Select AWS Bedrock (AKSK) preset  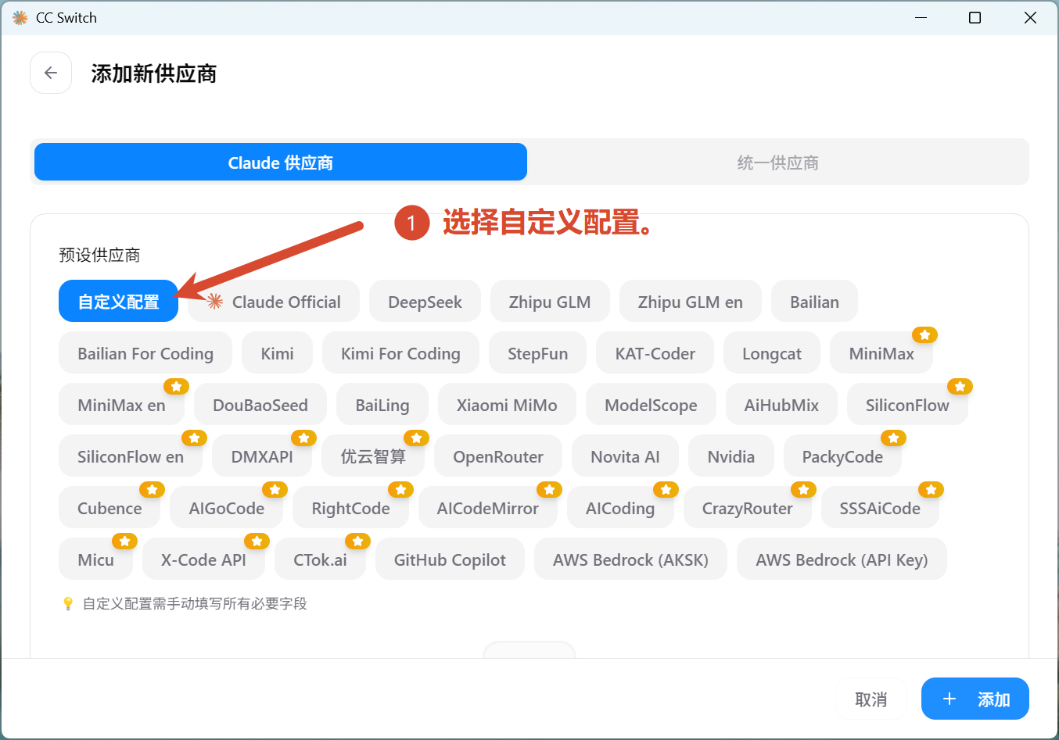tap(630, 559)
